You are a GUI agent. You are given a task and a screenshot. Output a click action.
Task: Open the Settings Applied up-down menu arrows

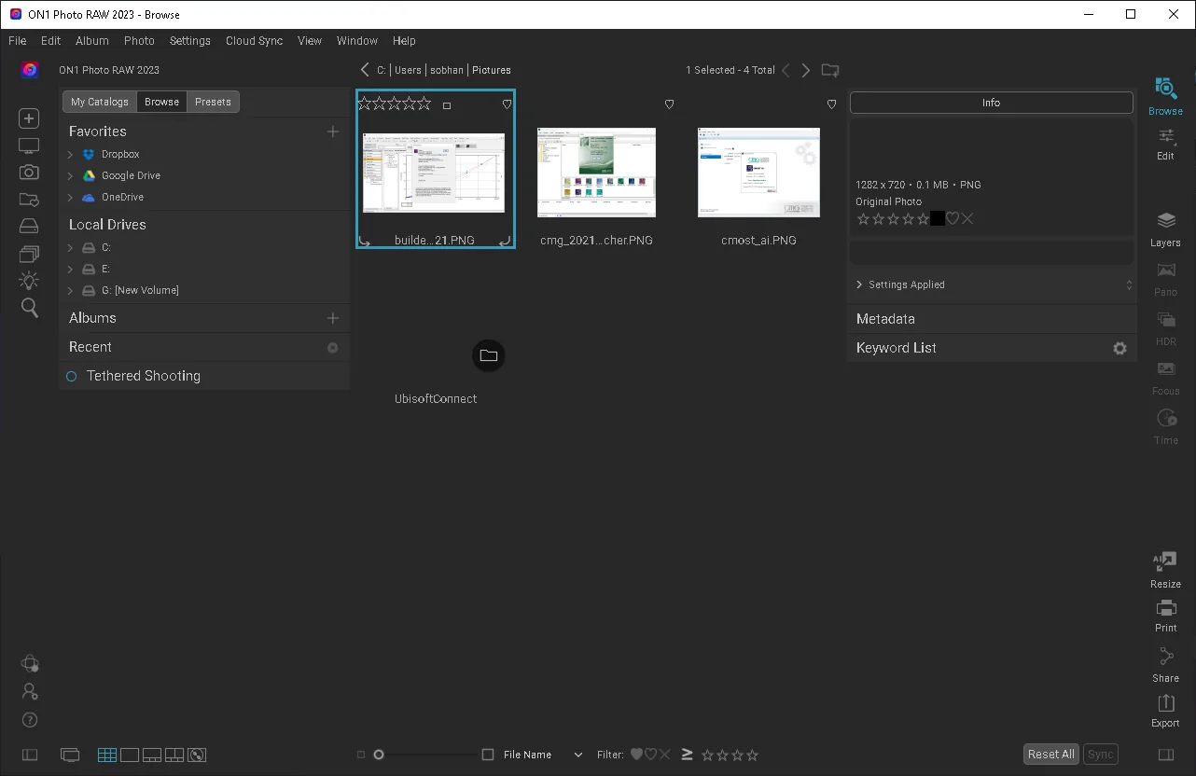coord(1129,284)
